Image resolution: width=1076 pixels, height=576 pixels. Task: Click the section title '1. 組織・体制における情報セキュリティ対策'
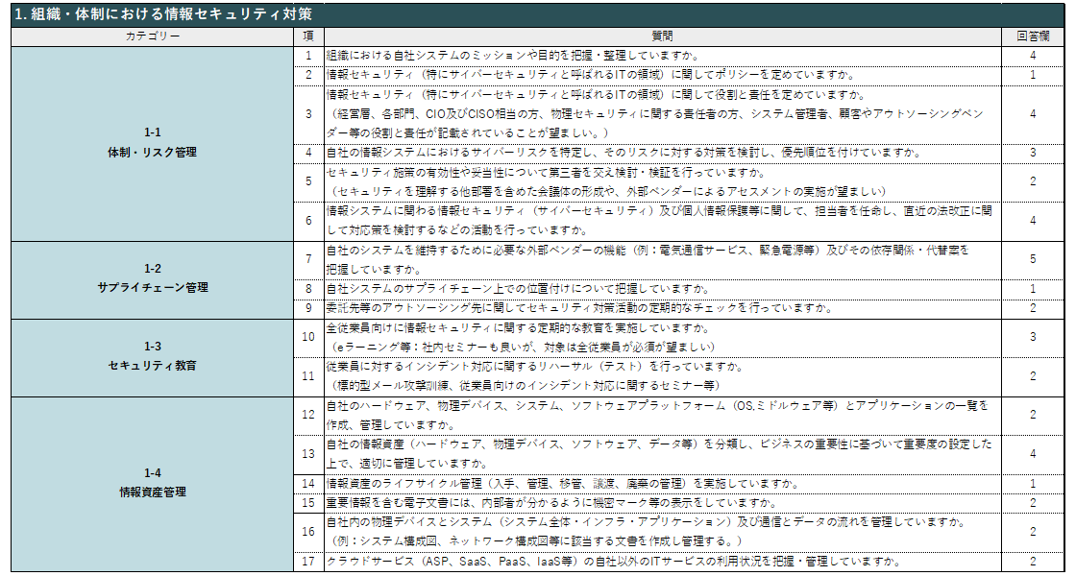pos(161,15)
